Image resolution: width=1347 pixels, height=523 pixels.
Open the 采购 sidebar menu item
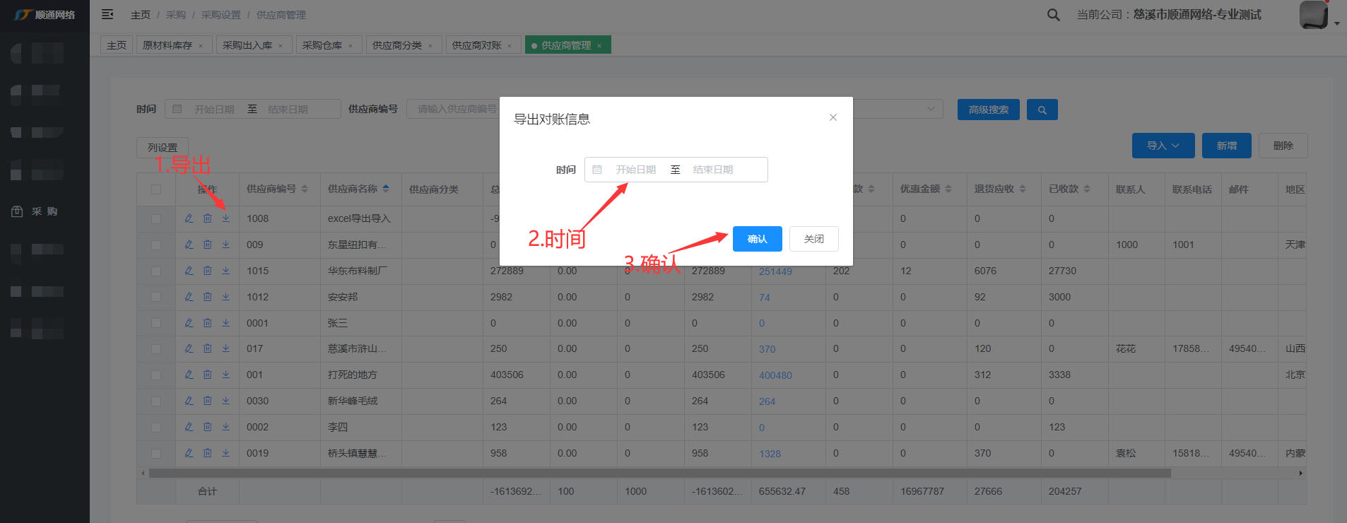click(45, 211)
